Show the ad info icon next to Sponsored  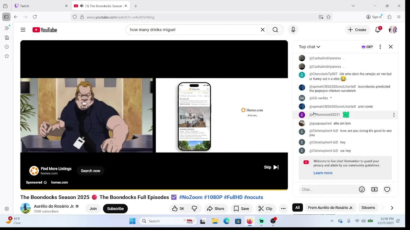click(45, 182)
